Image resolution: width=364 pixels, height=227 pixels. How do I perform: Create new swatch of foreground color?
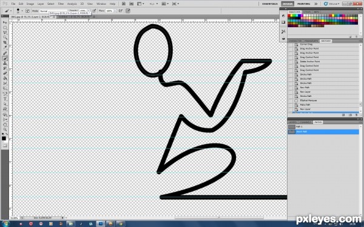pos(351,36)
